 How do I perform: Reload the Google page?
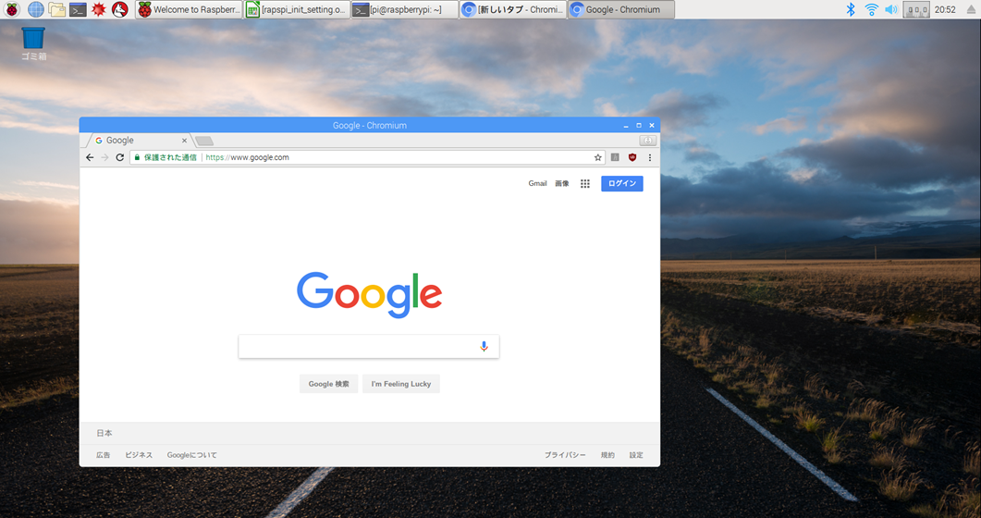coord(119,157)
